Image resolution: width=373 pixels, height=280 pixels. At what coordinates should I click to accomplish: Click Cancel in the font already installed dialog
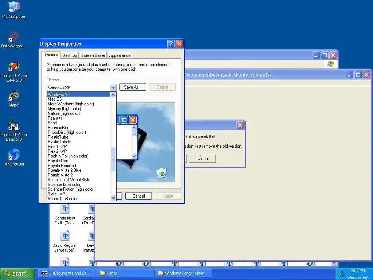coord(202,159)
